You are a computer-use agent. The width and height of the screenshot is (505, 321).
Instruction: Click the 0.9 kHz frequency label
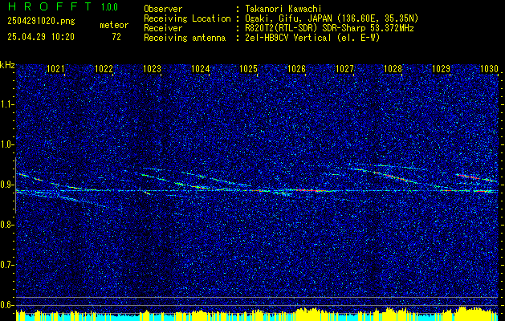click(6, 185)
